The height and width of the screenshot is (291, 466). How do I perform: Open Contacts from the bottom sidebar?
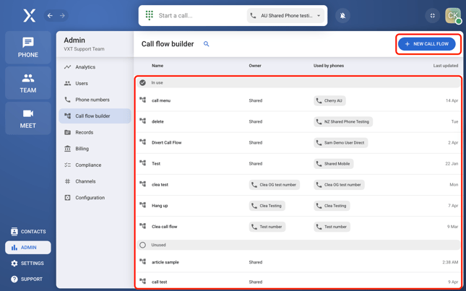[x=27, y=232]
